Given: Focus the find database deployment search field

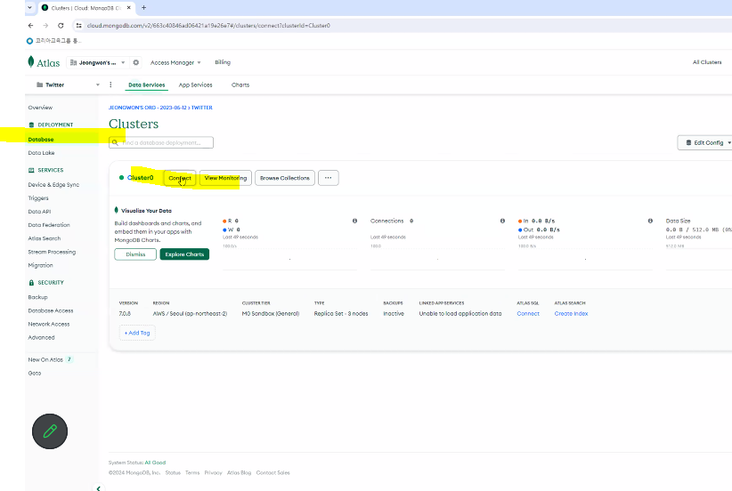Looking at the screenshot, I should coord(161,142).
